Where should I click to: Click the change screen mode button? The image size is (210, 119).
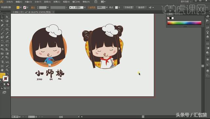point(4,92)
